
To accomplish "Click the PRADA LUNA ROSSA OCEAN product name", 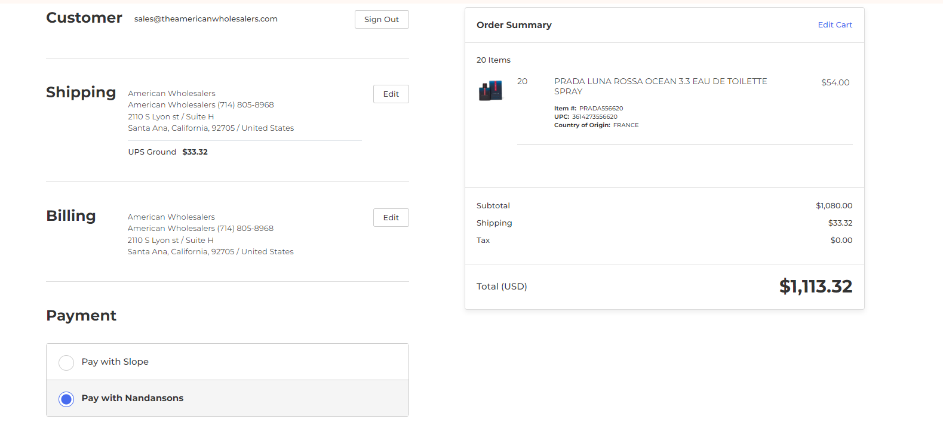I will pos(661,86).
